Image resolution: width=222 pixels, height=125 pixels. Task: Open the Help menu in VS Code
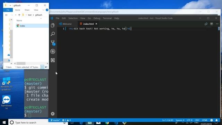117,18
